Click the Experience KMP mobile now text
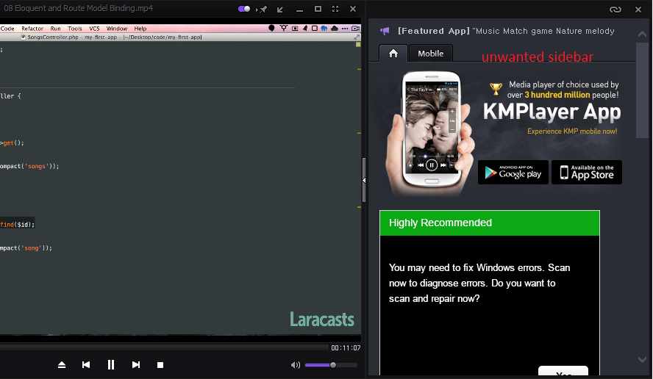 pos(572,131)
